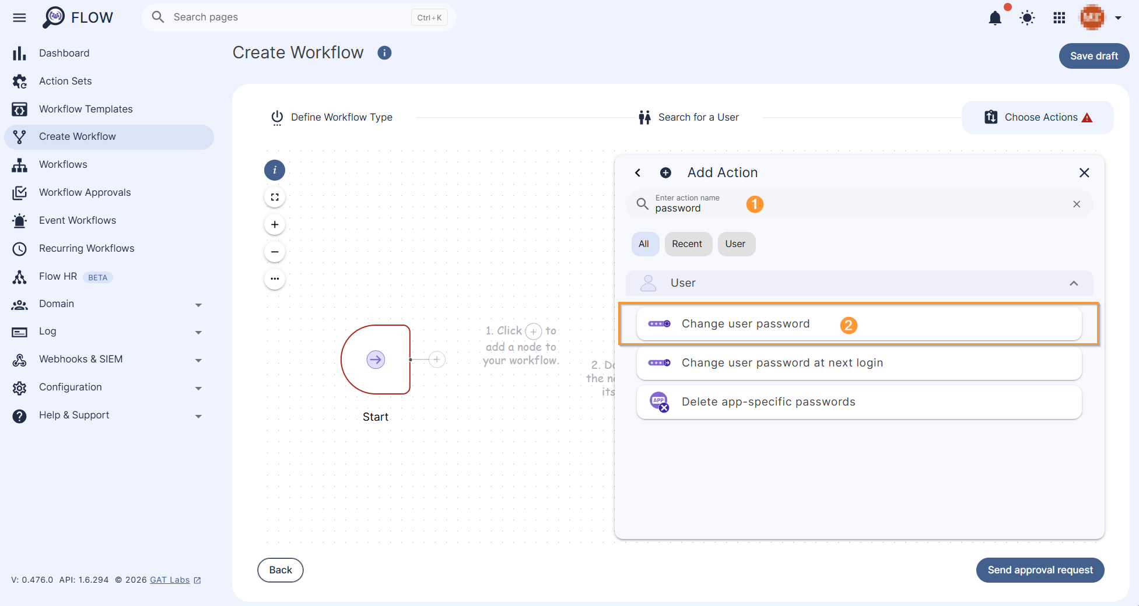Screen dimensions: 1139x606
Task: Go to Define Workflow Type step
Action: pos(331,118)
